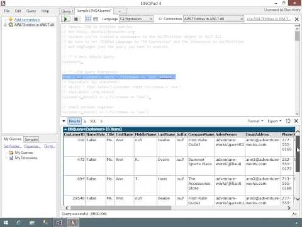Screen dimensions: 302x227
Task: Click the Set Folder link
Action: tap(13, 146)
